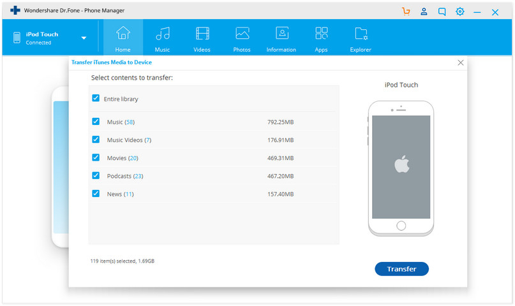The width and height of the screenshot is (515, 306).
Task: Uncheck the News (11) checkbox
Action: (x=96, y=194)
